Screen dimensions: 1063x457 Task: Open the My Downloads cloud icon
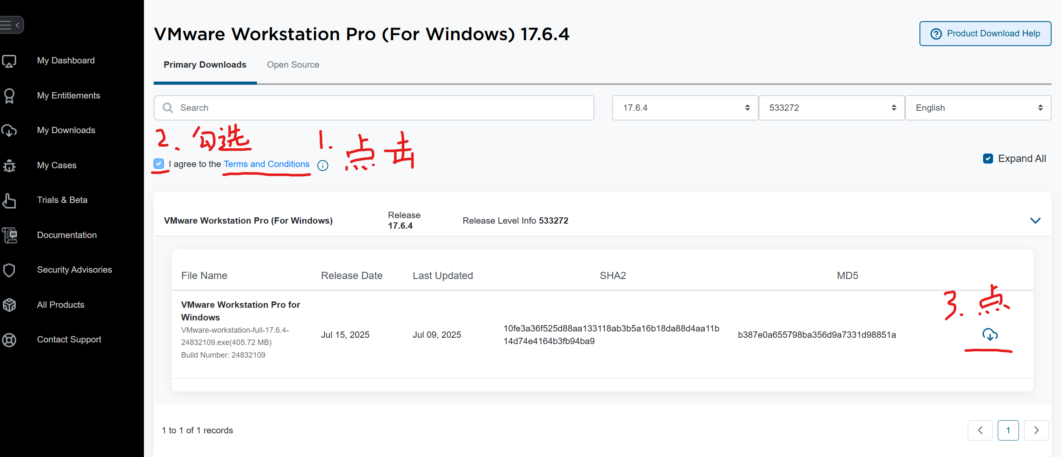click(9, 131)
